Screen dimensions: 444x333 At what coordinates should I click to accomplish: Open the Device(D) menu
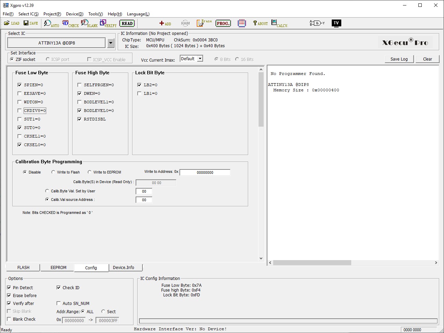(x=74, y=14)
